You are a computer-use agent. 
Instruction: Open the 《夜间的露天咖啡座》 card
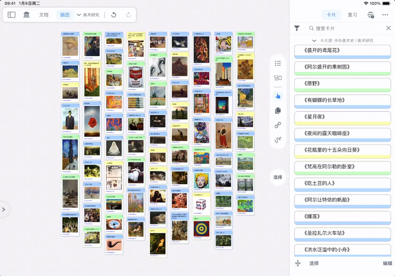(343, 135)
